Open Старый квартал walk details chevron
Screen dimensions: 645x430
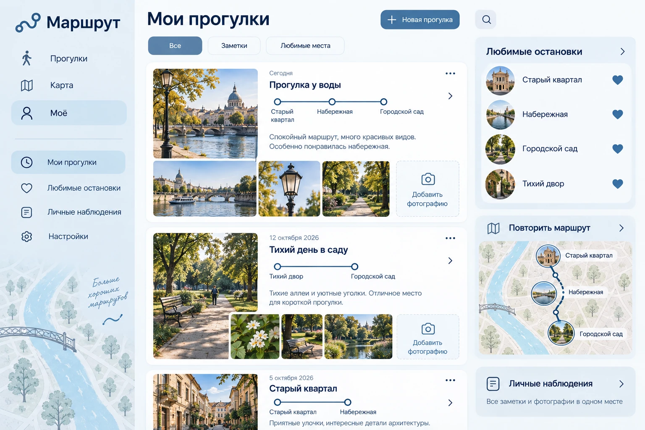[450, 403]
